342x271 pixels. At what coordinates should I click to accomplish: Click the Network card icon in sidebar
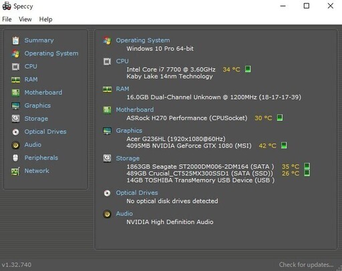coord(15,171)
